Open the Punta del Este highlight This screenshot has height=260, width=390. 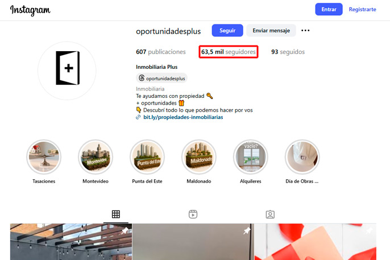pyautogui.click(x=147, y=157)
